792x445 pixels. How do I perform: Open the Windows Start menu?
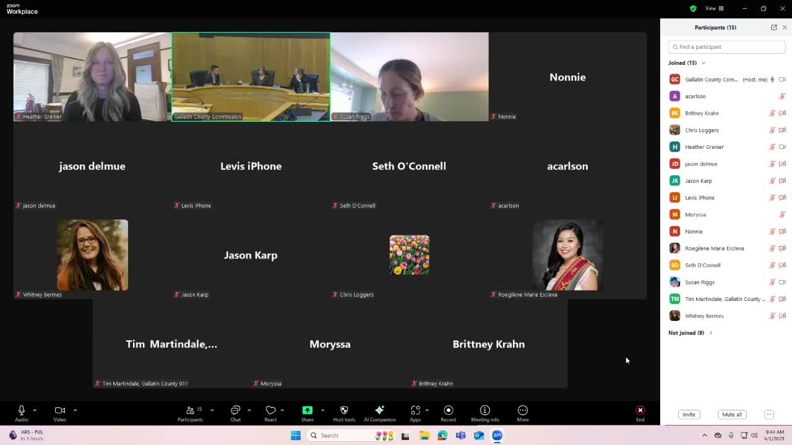tap(296, 435)
